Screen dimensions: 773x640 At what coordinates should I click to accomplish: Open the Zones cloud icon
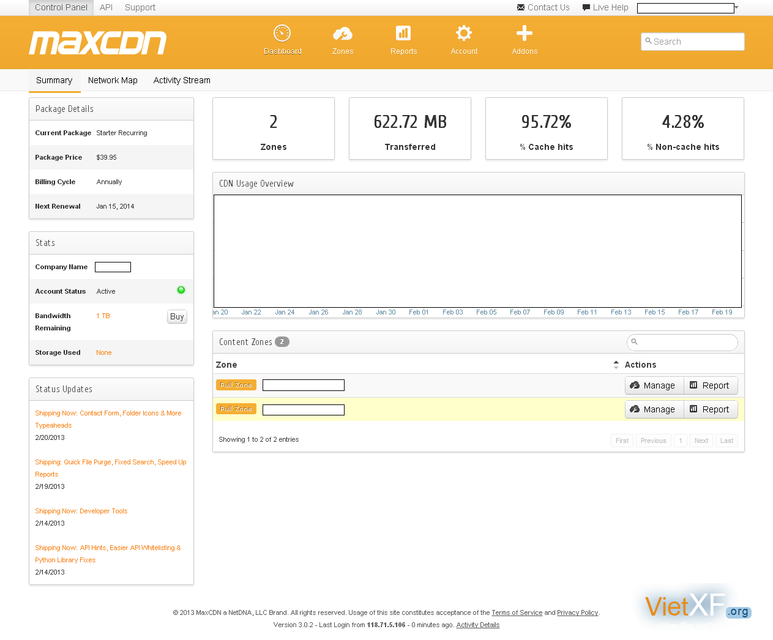click(x=343, y=33)
